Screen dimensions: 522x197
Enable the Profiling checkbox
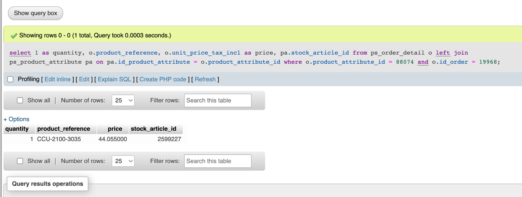[x=10, y=79]
